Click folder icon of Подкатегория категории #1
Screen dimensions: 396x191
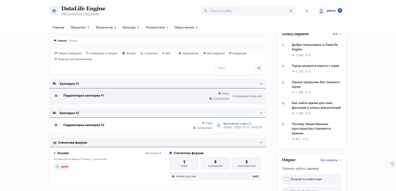click(x=56, y=96)
